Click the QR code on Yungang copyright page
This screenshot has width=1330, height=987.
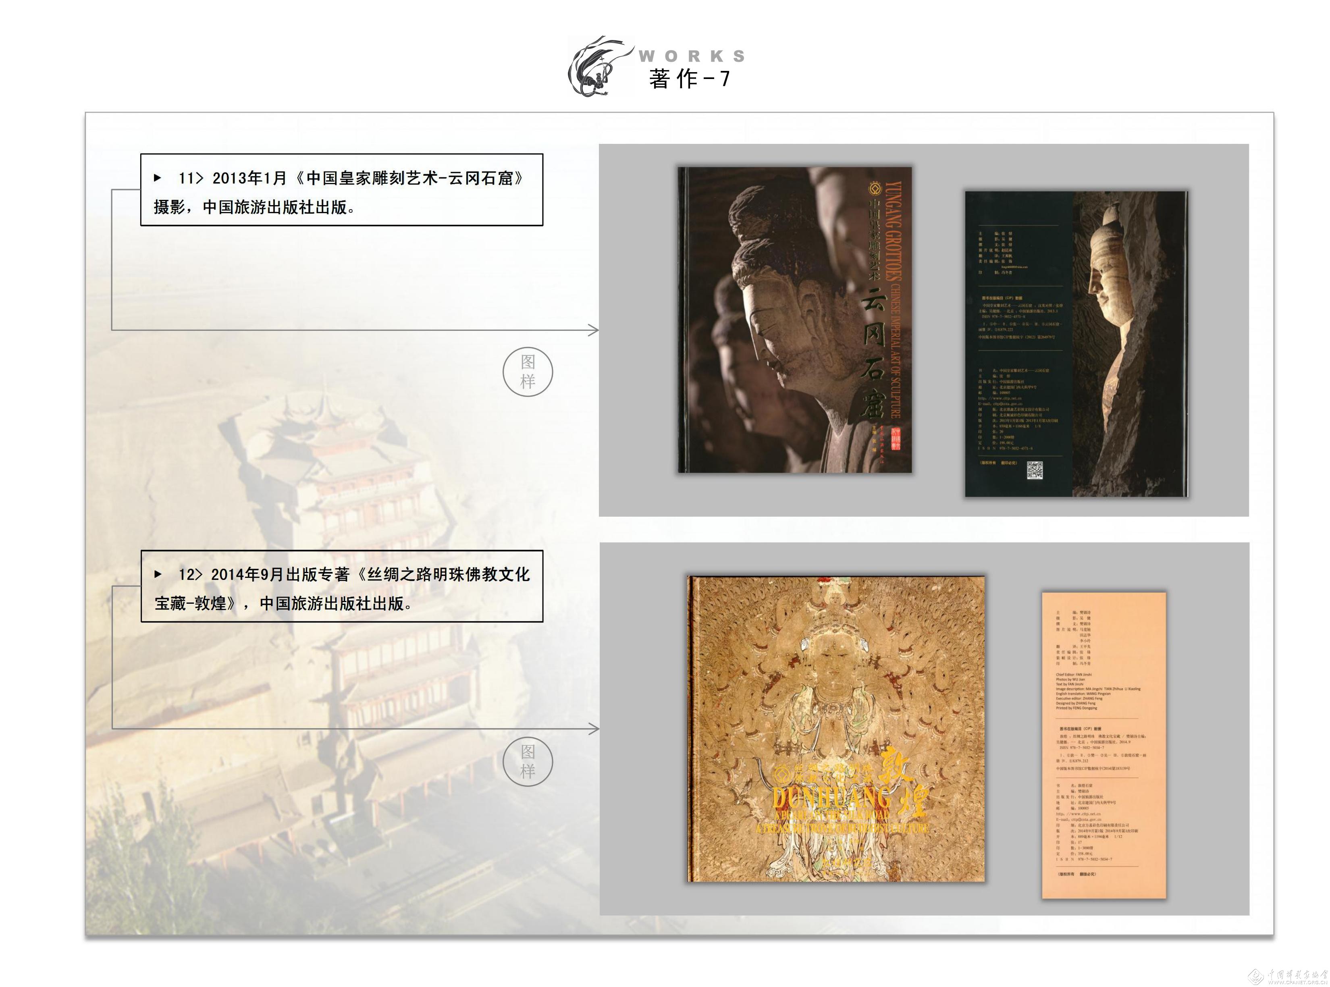(x=1035, y=470)
